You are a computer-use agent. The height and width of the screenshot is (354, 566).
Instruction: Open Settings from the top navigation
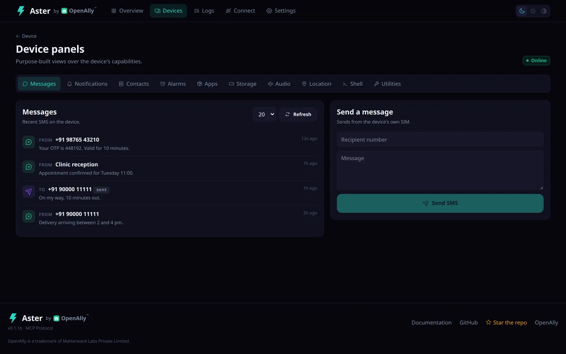[x=281, y=11]
